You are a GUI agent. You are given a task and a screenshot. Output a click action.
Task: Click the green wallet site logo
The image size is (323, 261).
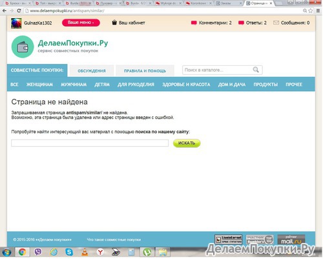click(23, 47)
